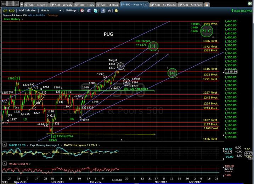Switch to the SP-500 - 4 Hour tab
The width and height of the screenshot is (254, 184).
click(107, 5)
